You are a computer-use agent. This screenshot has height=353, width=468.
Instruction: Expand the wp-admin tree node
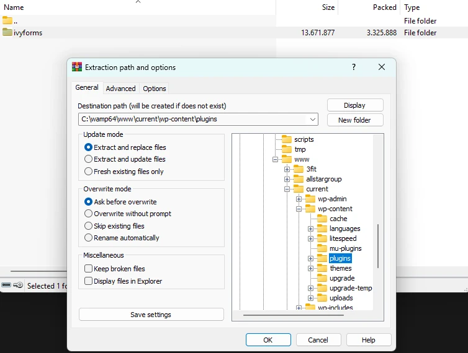point(299,199)
